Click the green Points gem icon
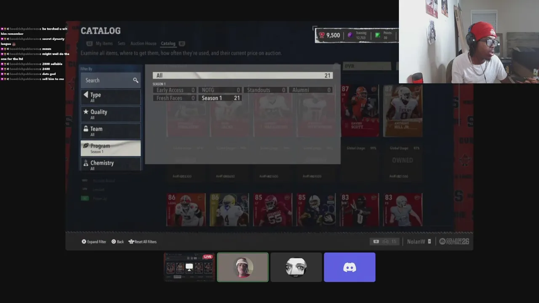Screen dimensions: 539x303 [378, 35]
